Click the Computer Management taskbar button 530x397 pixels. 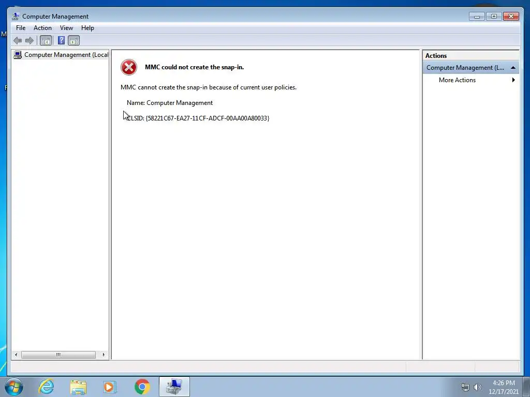pos(174,387)
